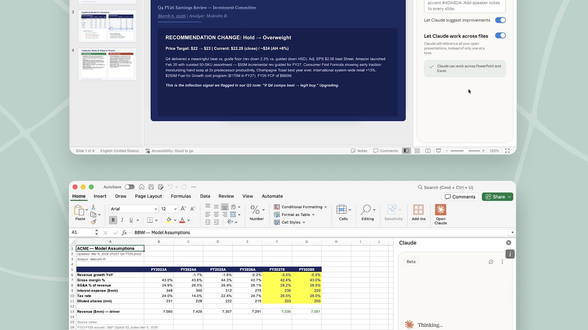Toggle AutoSave switch in Excel
Image resolution: width=588 pixels, height=330 pixels.
click(130, 187)
